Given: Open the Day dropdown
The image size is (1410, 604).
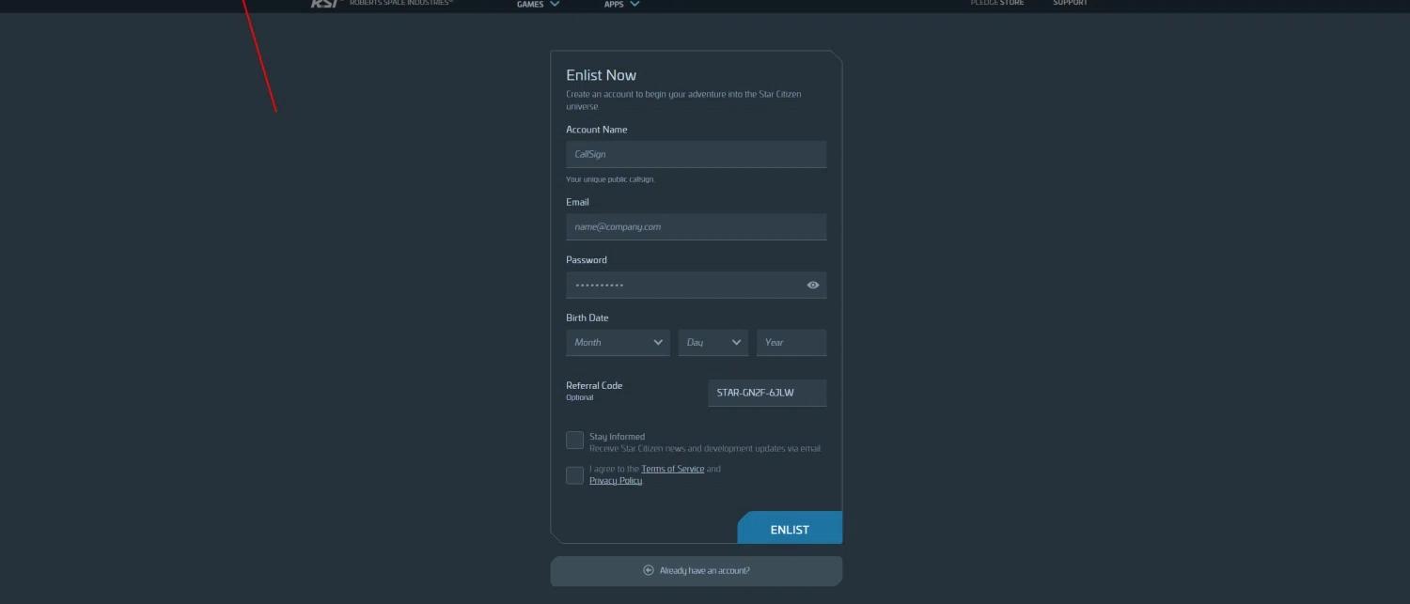Looking at the screenshot, I should pyautogui.click(x=713, y=342).
